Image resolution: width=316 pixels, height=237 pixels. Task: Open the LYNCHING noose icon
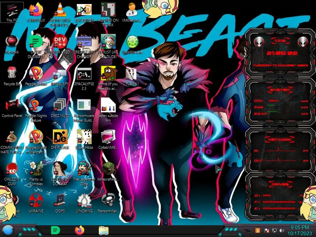[x=84, y=204]
